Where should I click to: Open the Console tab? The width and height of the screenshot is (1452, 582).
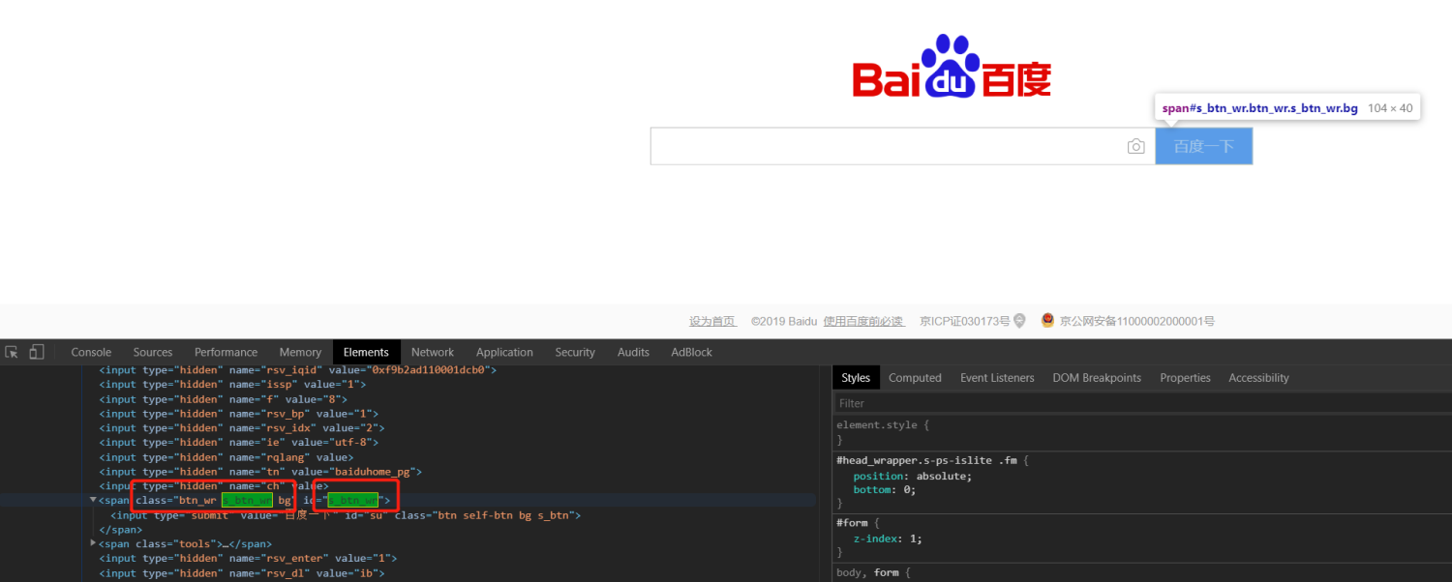[91, 352]
